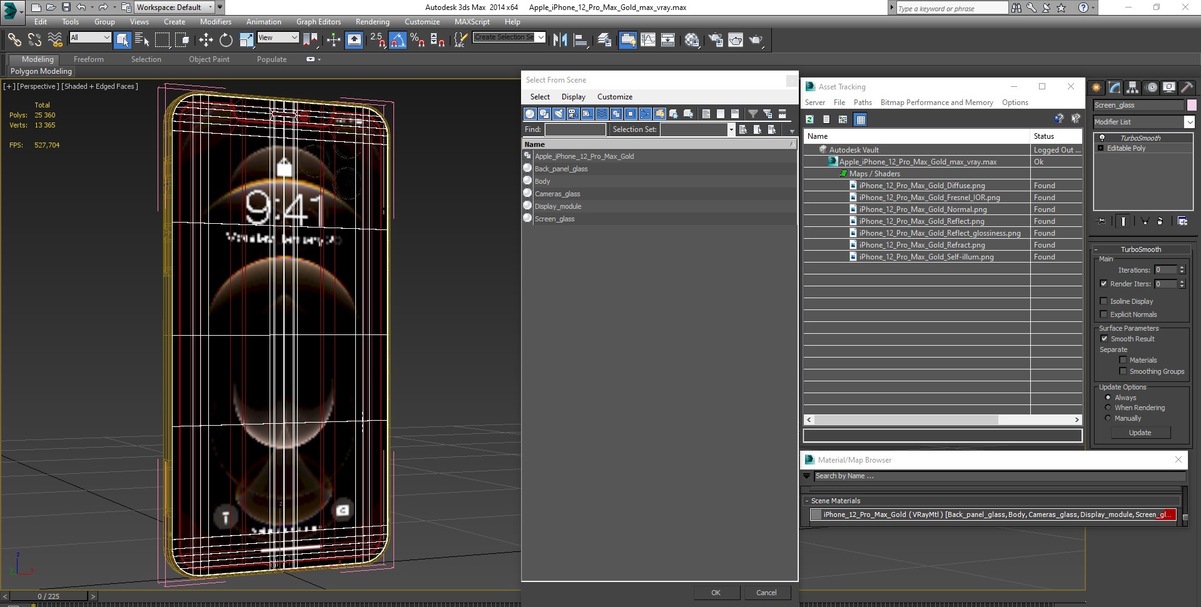Open Render Setup teapot icon
The height and width of the screenshot is (607, 1201).
point(716,40)
